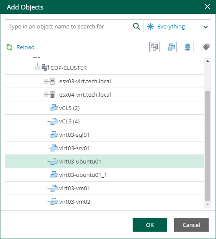Screen dimensions: 216x239
Task: Click the OK button
Action: [150, 225]
